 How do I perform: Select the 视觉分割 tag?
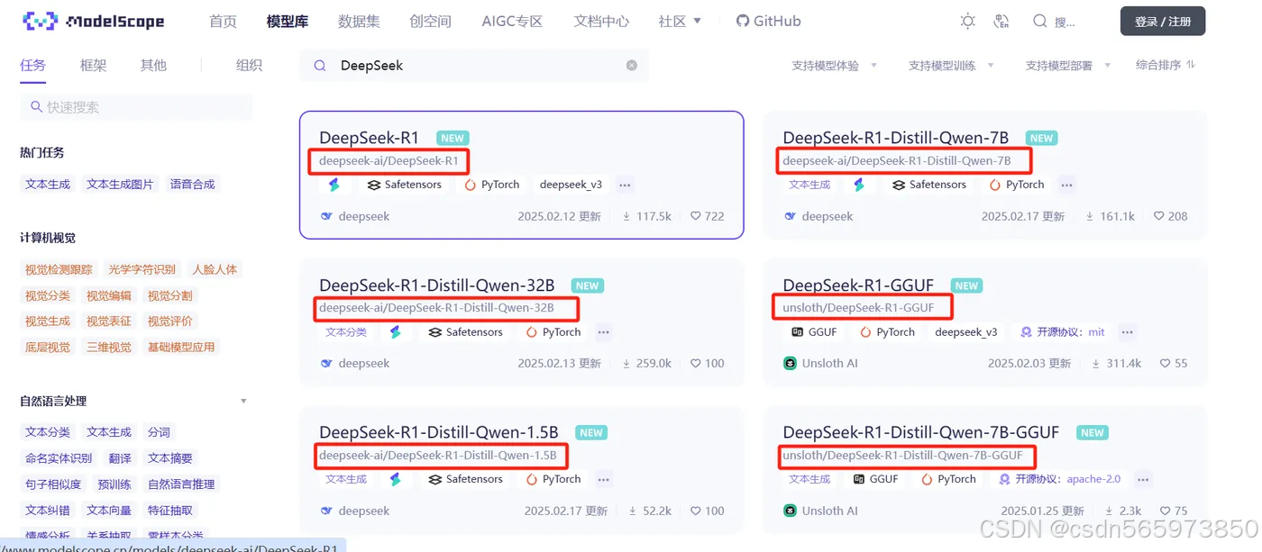coord(169,295)
